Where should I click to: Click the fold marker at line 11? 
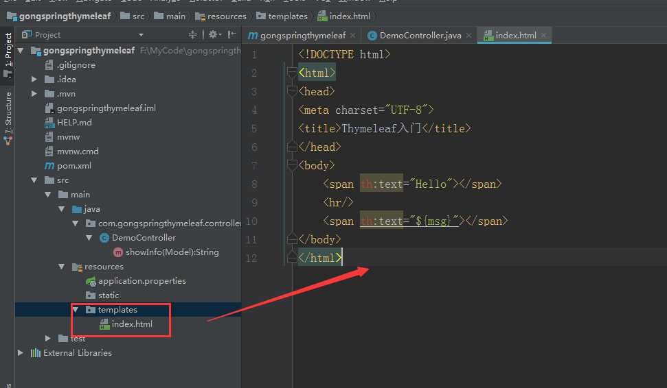[292, 239]
